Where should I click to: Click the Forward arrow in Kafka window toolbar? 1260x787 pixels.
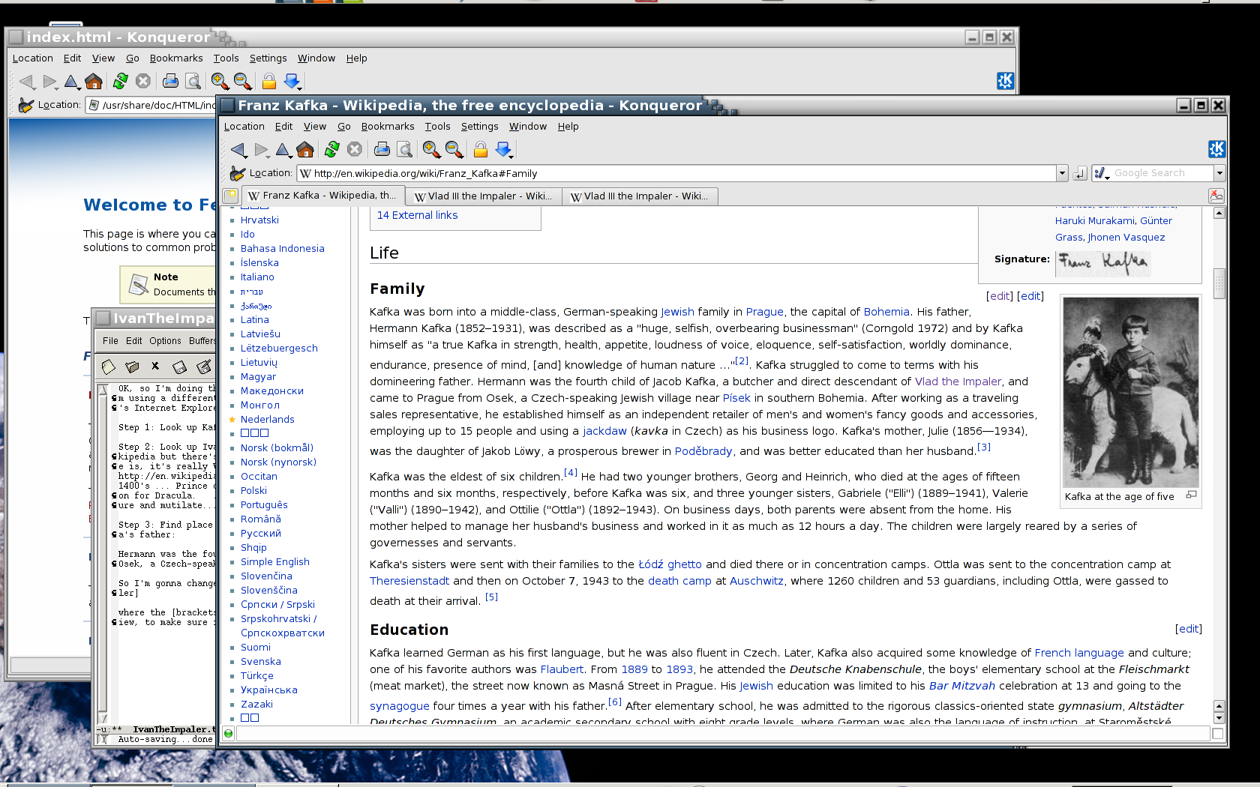tap(261, 150)
